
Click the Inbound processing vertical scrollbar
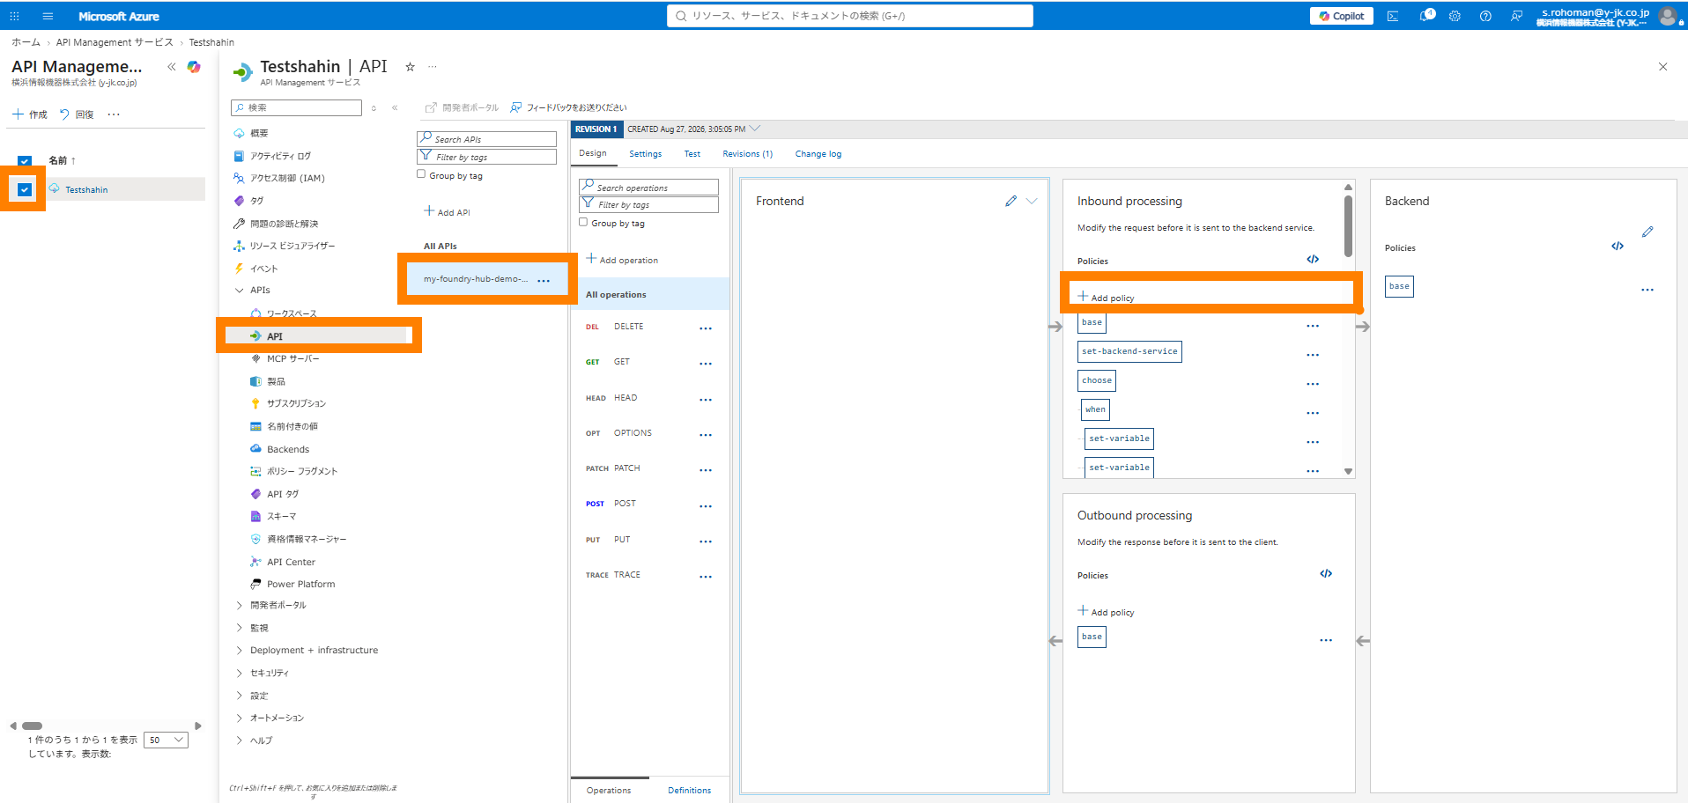[1348, 225]
